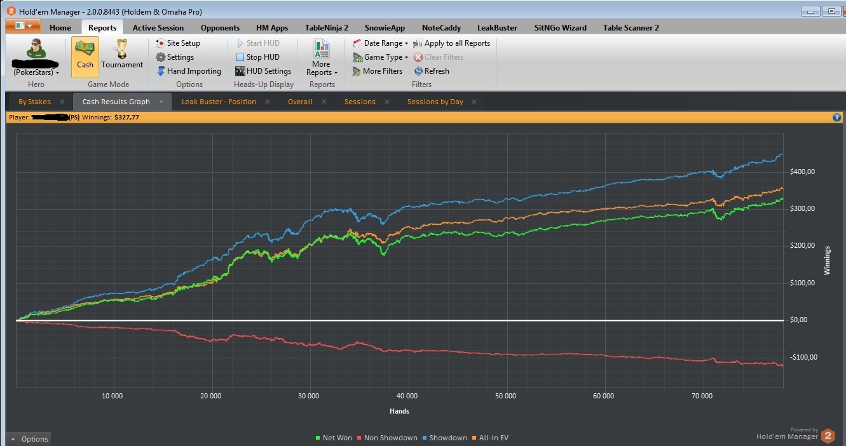This screenshot has height=446, width=846.
Task: Click the Hand Importing icon
Action: 161,71
